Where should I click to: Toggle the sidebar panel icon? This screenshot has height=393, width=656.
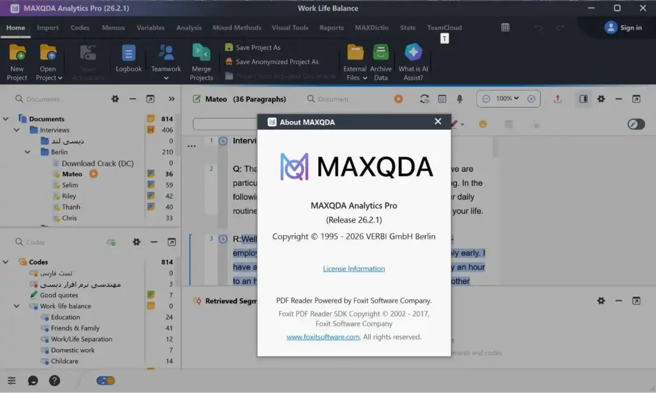[583, 99]
